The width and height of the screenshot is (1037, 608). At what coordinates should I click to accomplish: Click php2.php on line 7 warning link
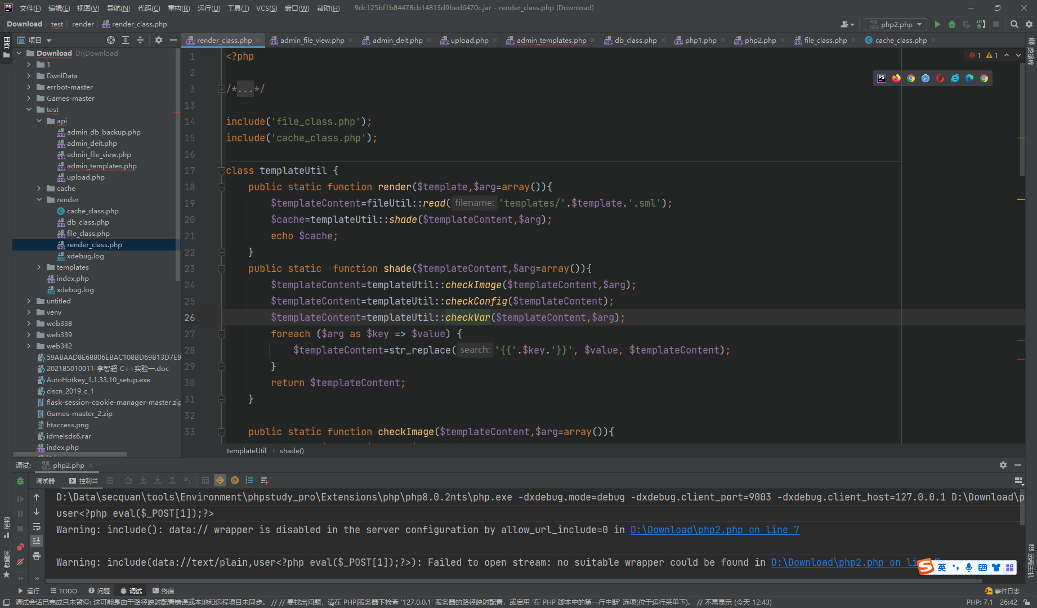[714, 530]
